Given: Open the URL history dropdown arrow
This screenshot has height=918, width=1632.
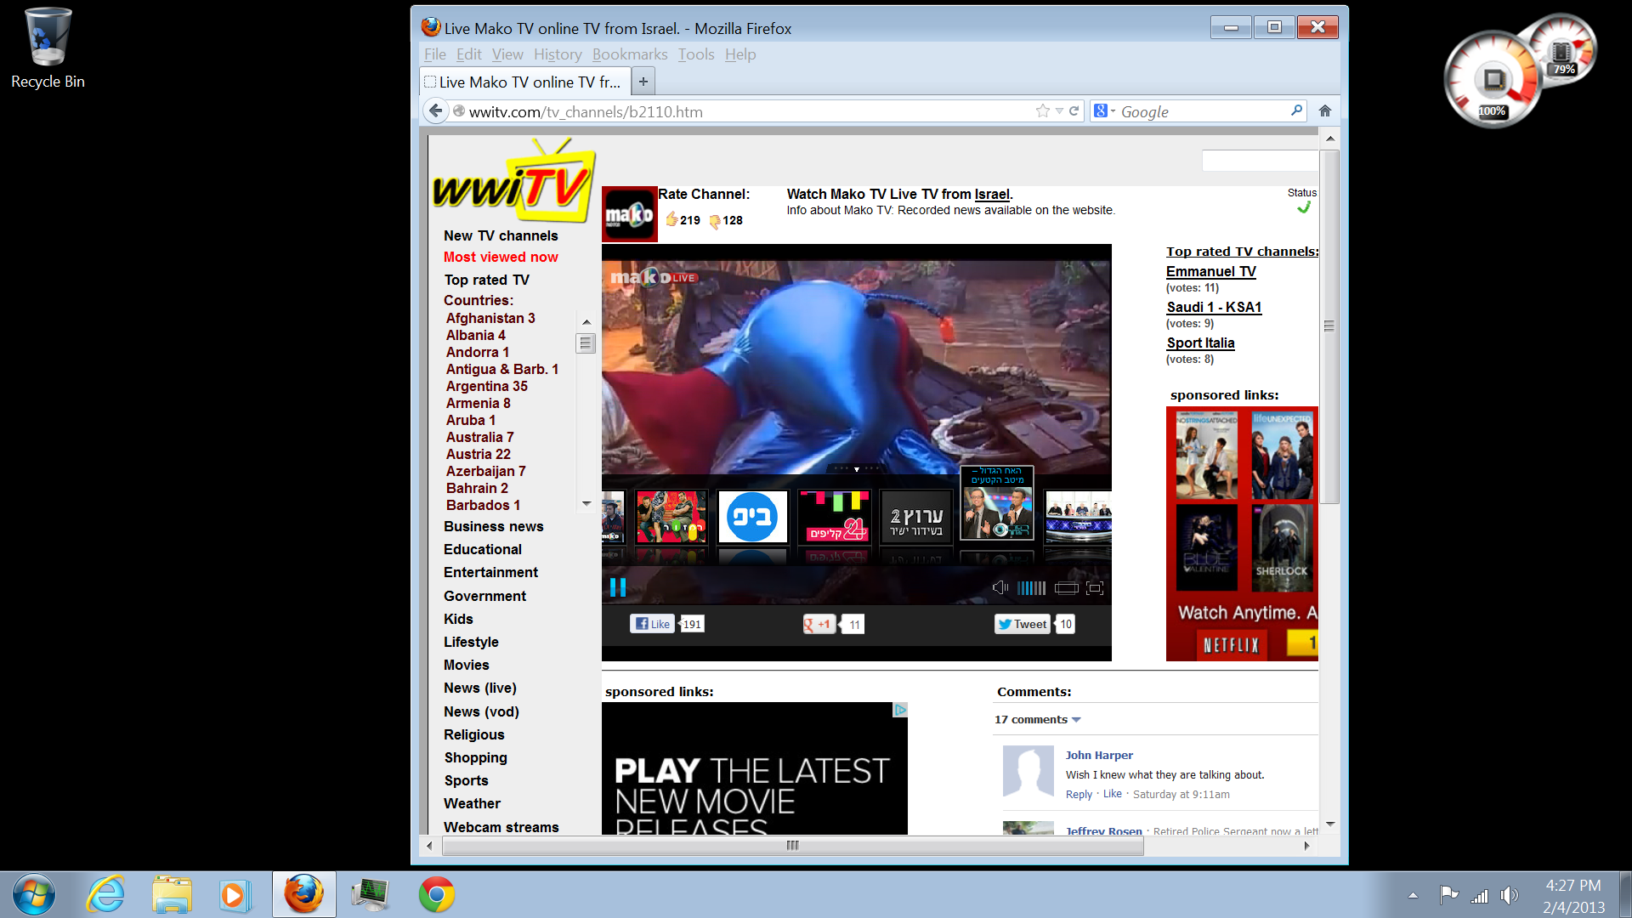Looking at the screenshot, I should 1059,111.
